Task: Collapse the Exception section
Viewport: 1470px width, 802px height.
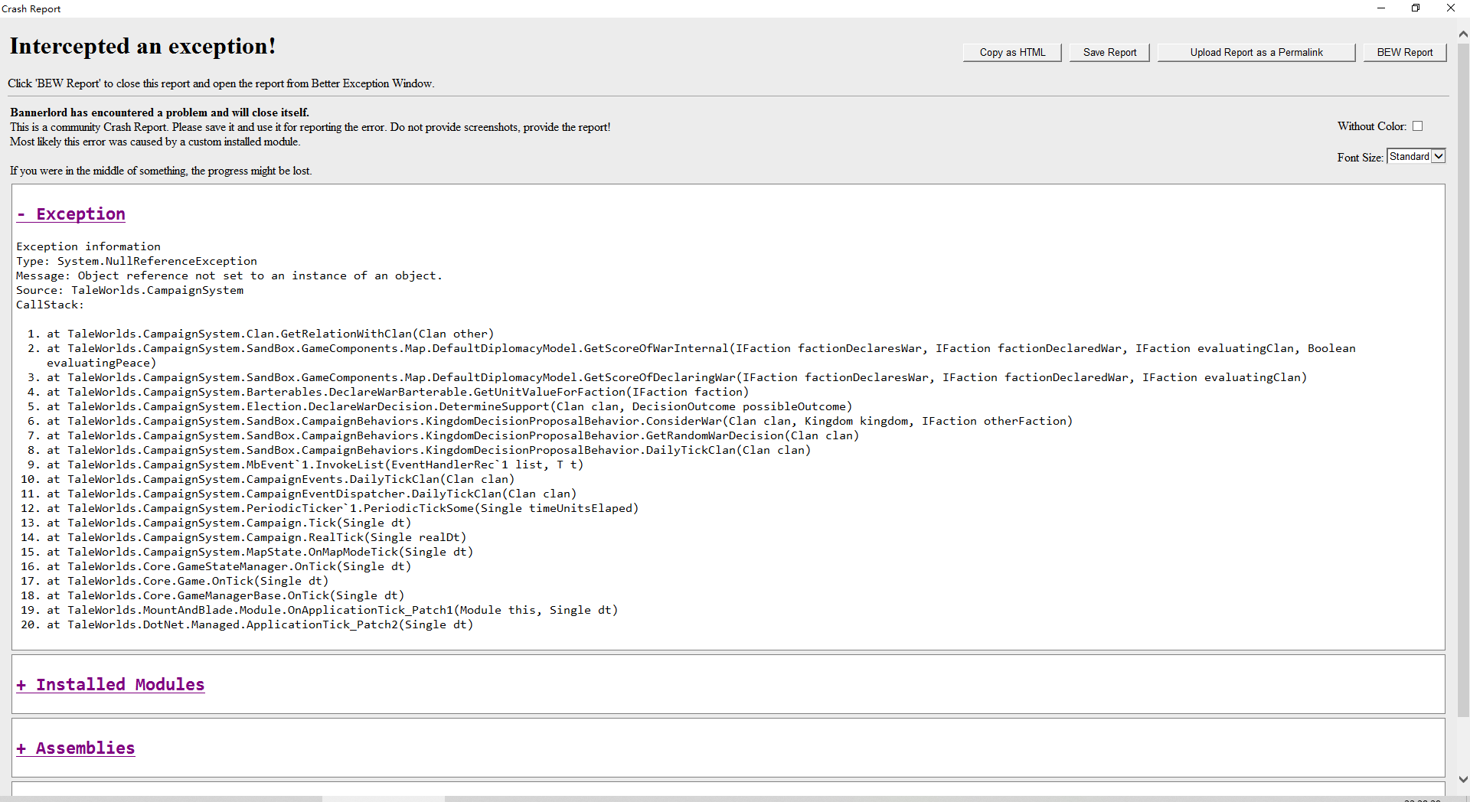Action: coord(71,214)
